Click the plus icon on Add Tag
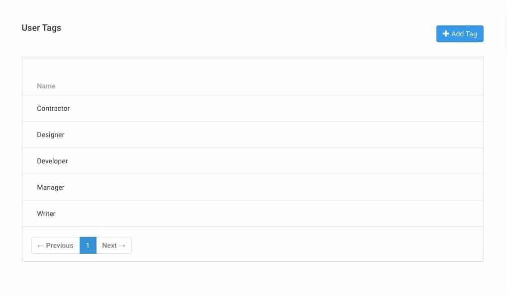 (446, 34)
